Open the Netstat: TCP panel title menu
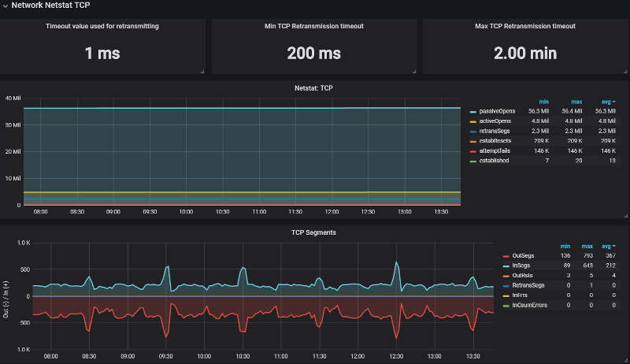This screenshot has height=364, width=630. coord(314,87)
